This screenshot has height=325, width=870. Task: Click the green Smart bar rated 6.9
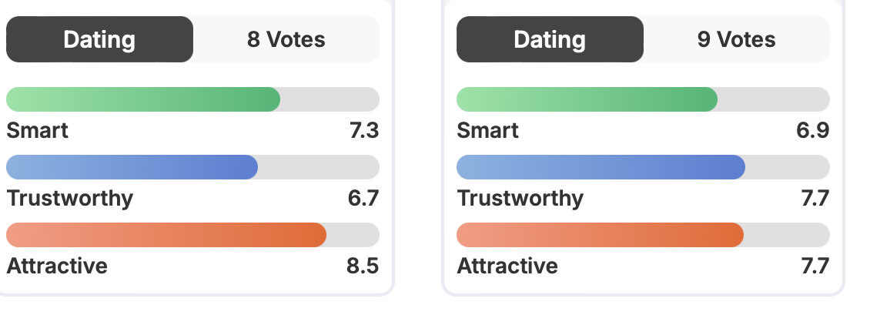(587, 99)
